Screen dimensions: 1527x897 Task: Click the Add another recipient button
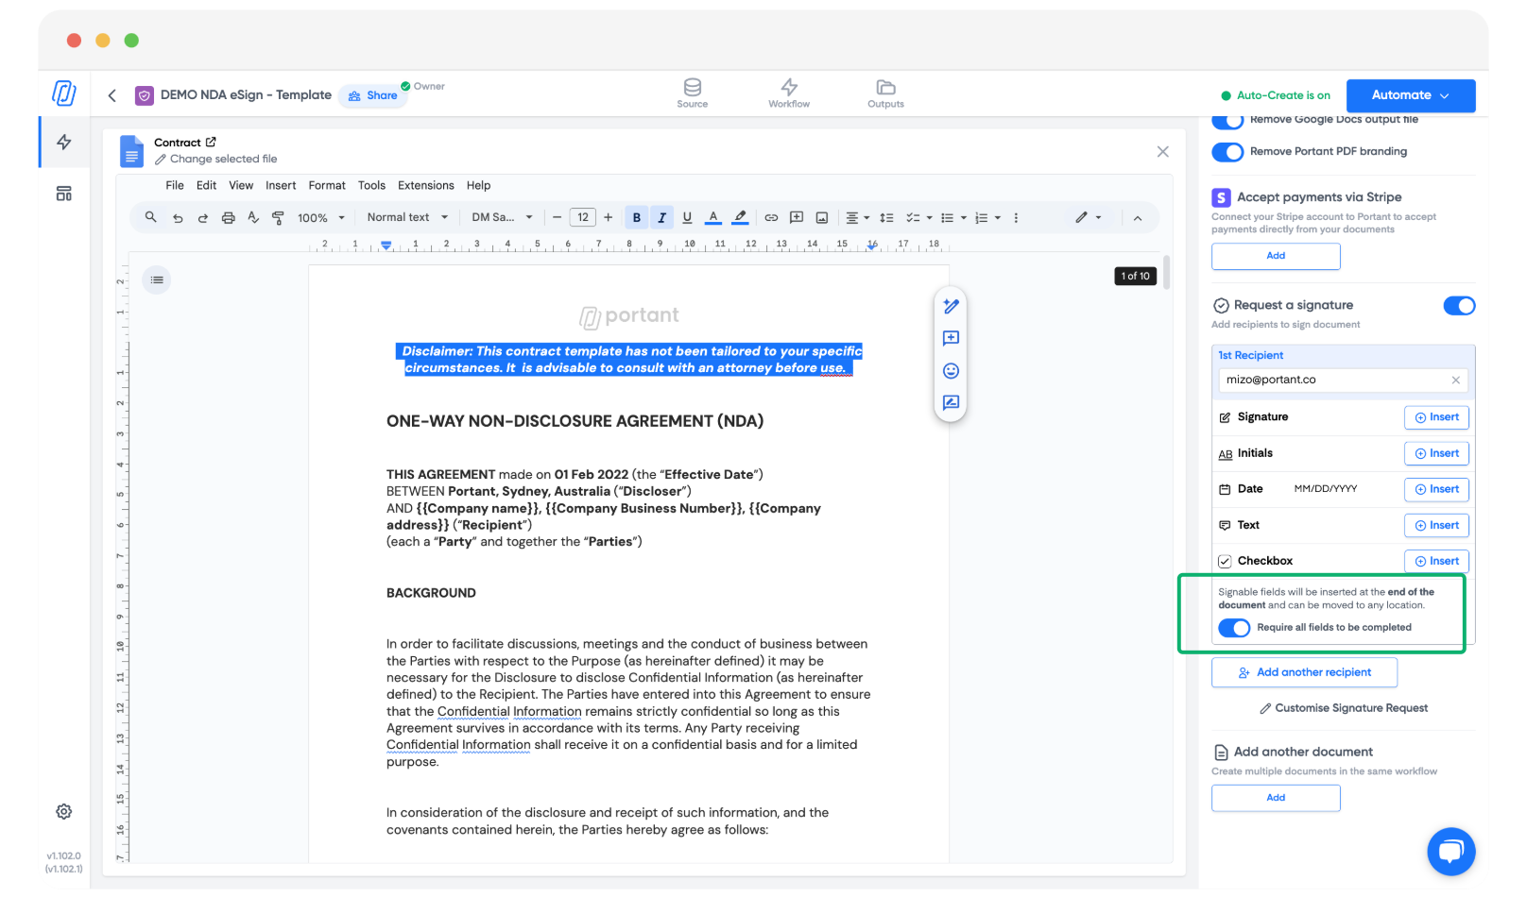click(x=1304, y=671)
